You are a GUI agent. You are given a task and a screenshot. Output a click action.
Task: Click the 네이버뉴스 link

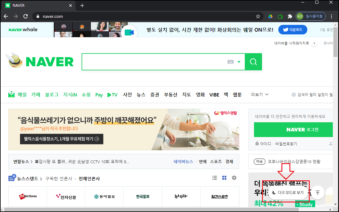click(x=183, y=162)
